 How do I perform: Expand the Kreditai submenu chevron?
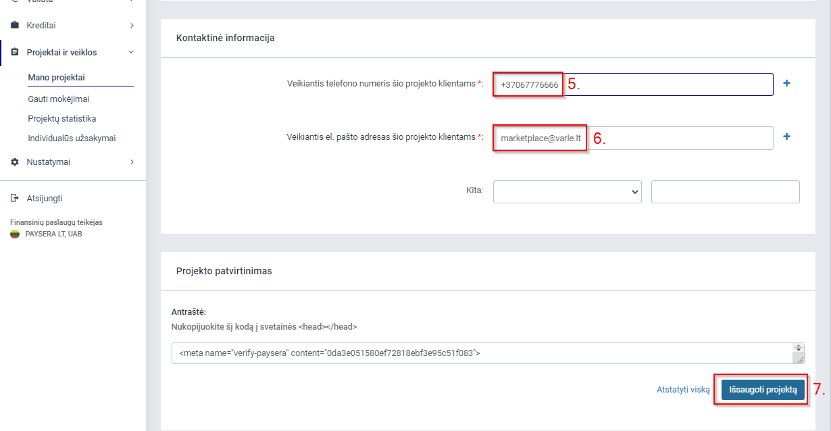tap(132, 26)
